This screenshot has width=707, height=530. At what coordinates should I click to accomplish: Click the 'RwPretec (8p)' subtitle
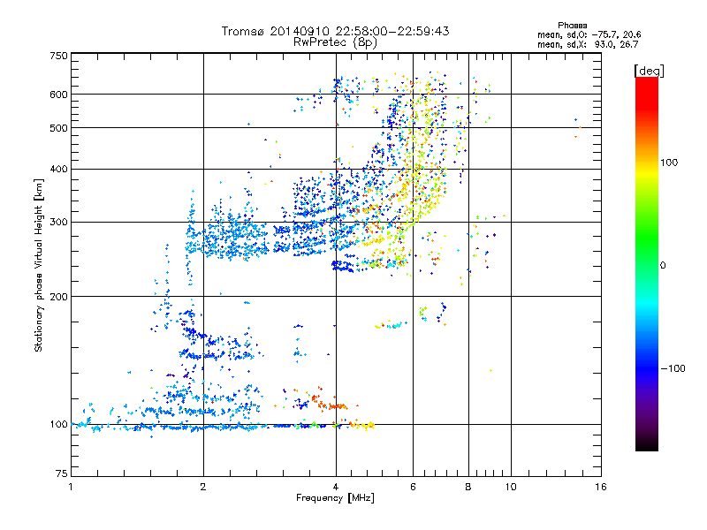click(x=335, y=42)
